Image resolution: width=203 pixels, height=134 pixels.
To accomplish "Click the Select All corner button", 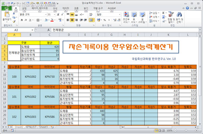I will coord(4,35).
